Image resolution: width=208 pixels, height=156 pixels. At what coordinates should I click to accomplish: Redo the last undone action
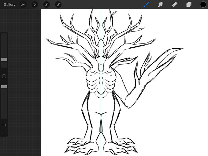pyautogui.click(x=4, y=133)
